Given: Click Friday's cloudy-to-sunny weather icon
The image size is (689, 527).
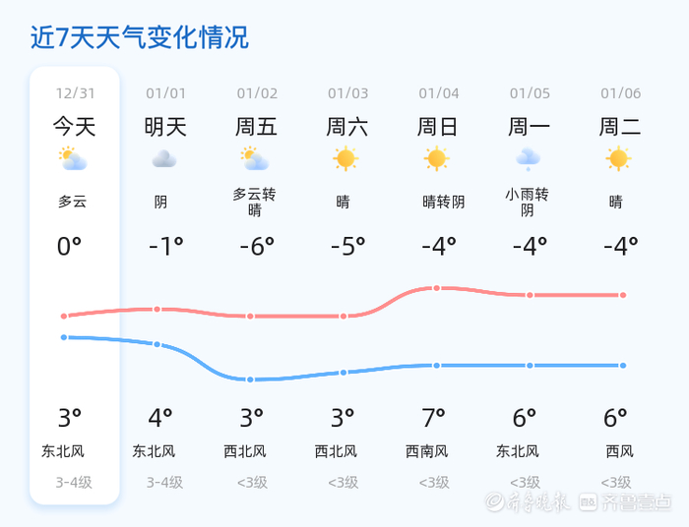Looking at the screenshot, I should click(256, 159).
